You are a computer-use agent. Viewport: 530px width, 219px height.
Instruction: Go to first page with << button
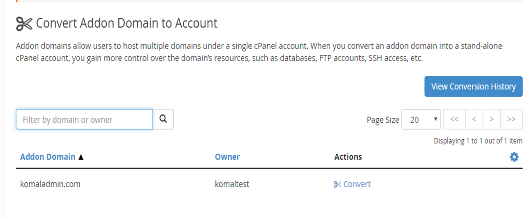click(454, 119)
